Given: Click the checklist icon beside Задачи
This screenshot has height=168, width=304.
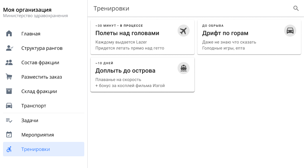Looking at the screenshot, I should coord(9,120).
